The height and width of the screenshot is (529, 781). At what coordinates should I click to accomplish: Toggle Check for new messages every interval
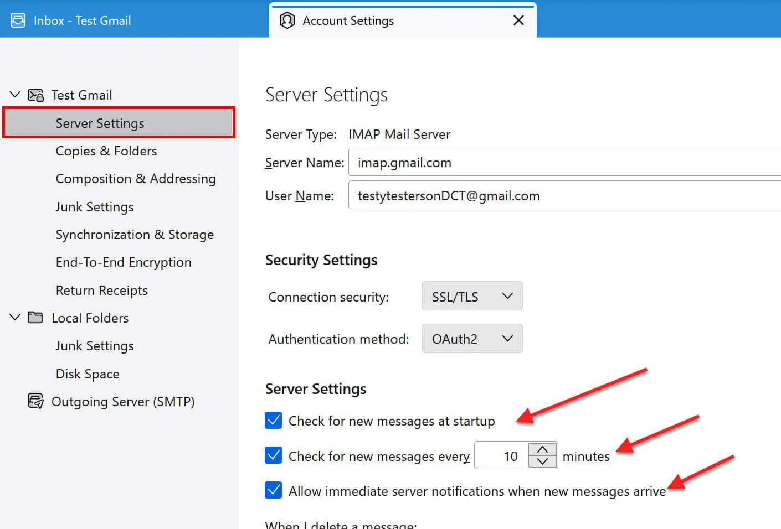coord(274,455)
